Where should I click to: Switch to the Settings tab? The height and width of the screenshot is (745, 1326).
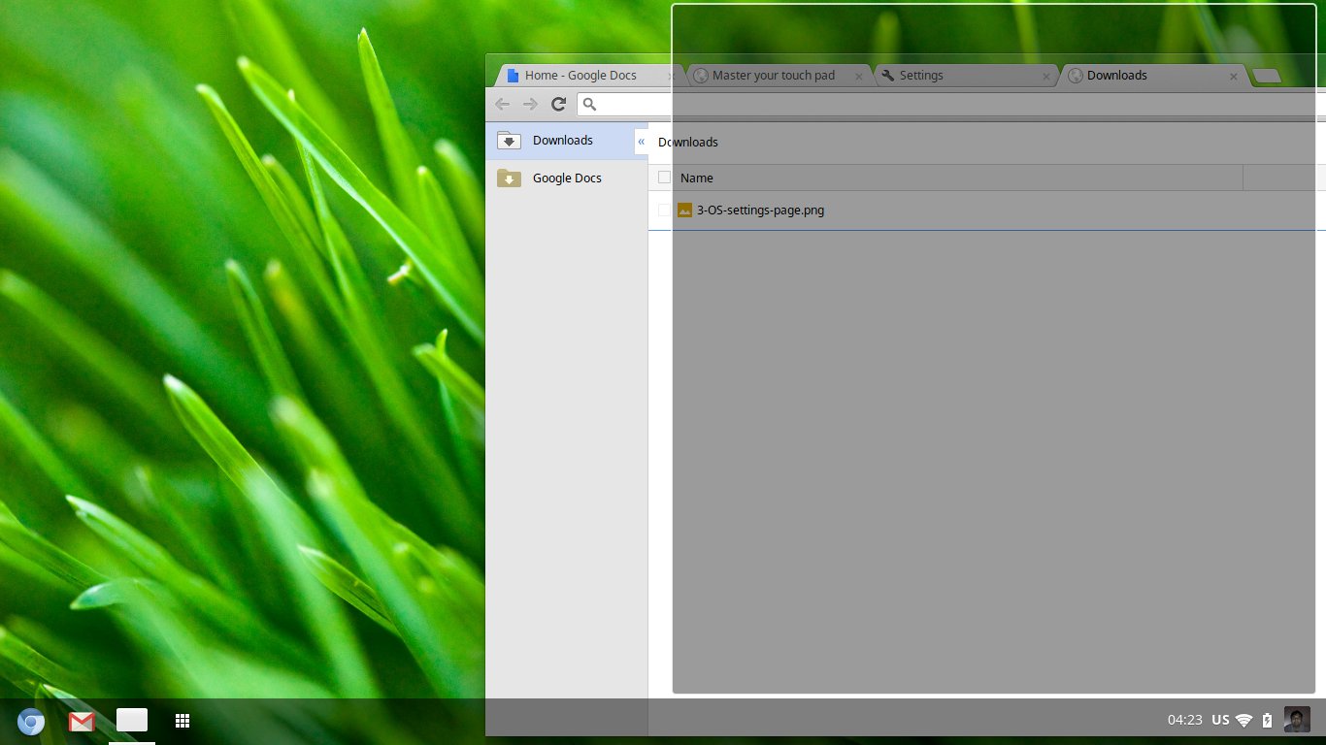956,76
